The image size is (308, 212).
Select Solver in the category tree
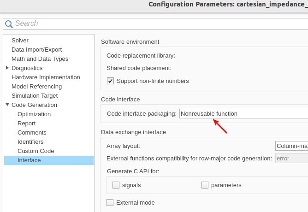click(20, 41)
